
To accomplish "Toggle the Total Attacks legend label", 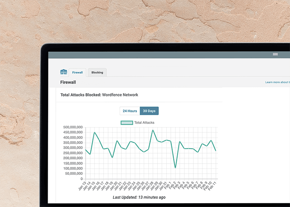I will [144, 123].
